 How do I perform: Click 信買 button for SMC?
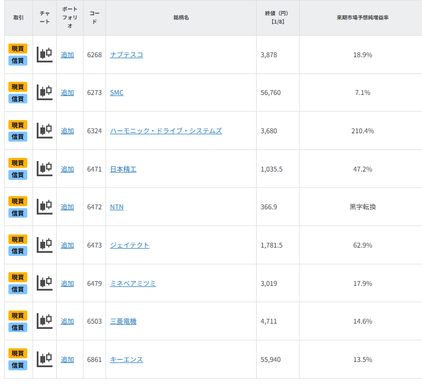pos(18,99)
